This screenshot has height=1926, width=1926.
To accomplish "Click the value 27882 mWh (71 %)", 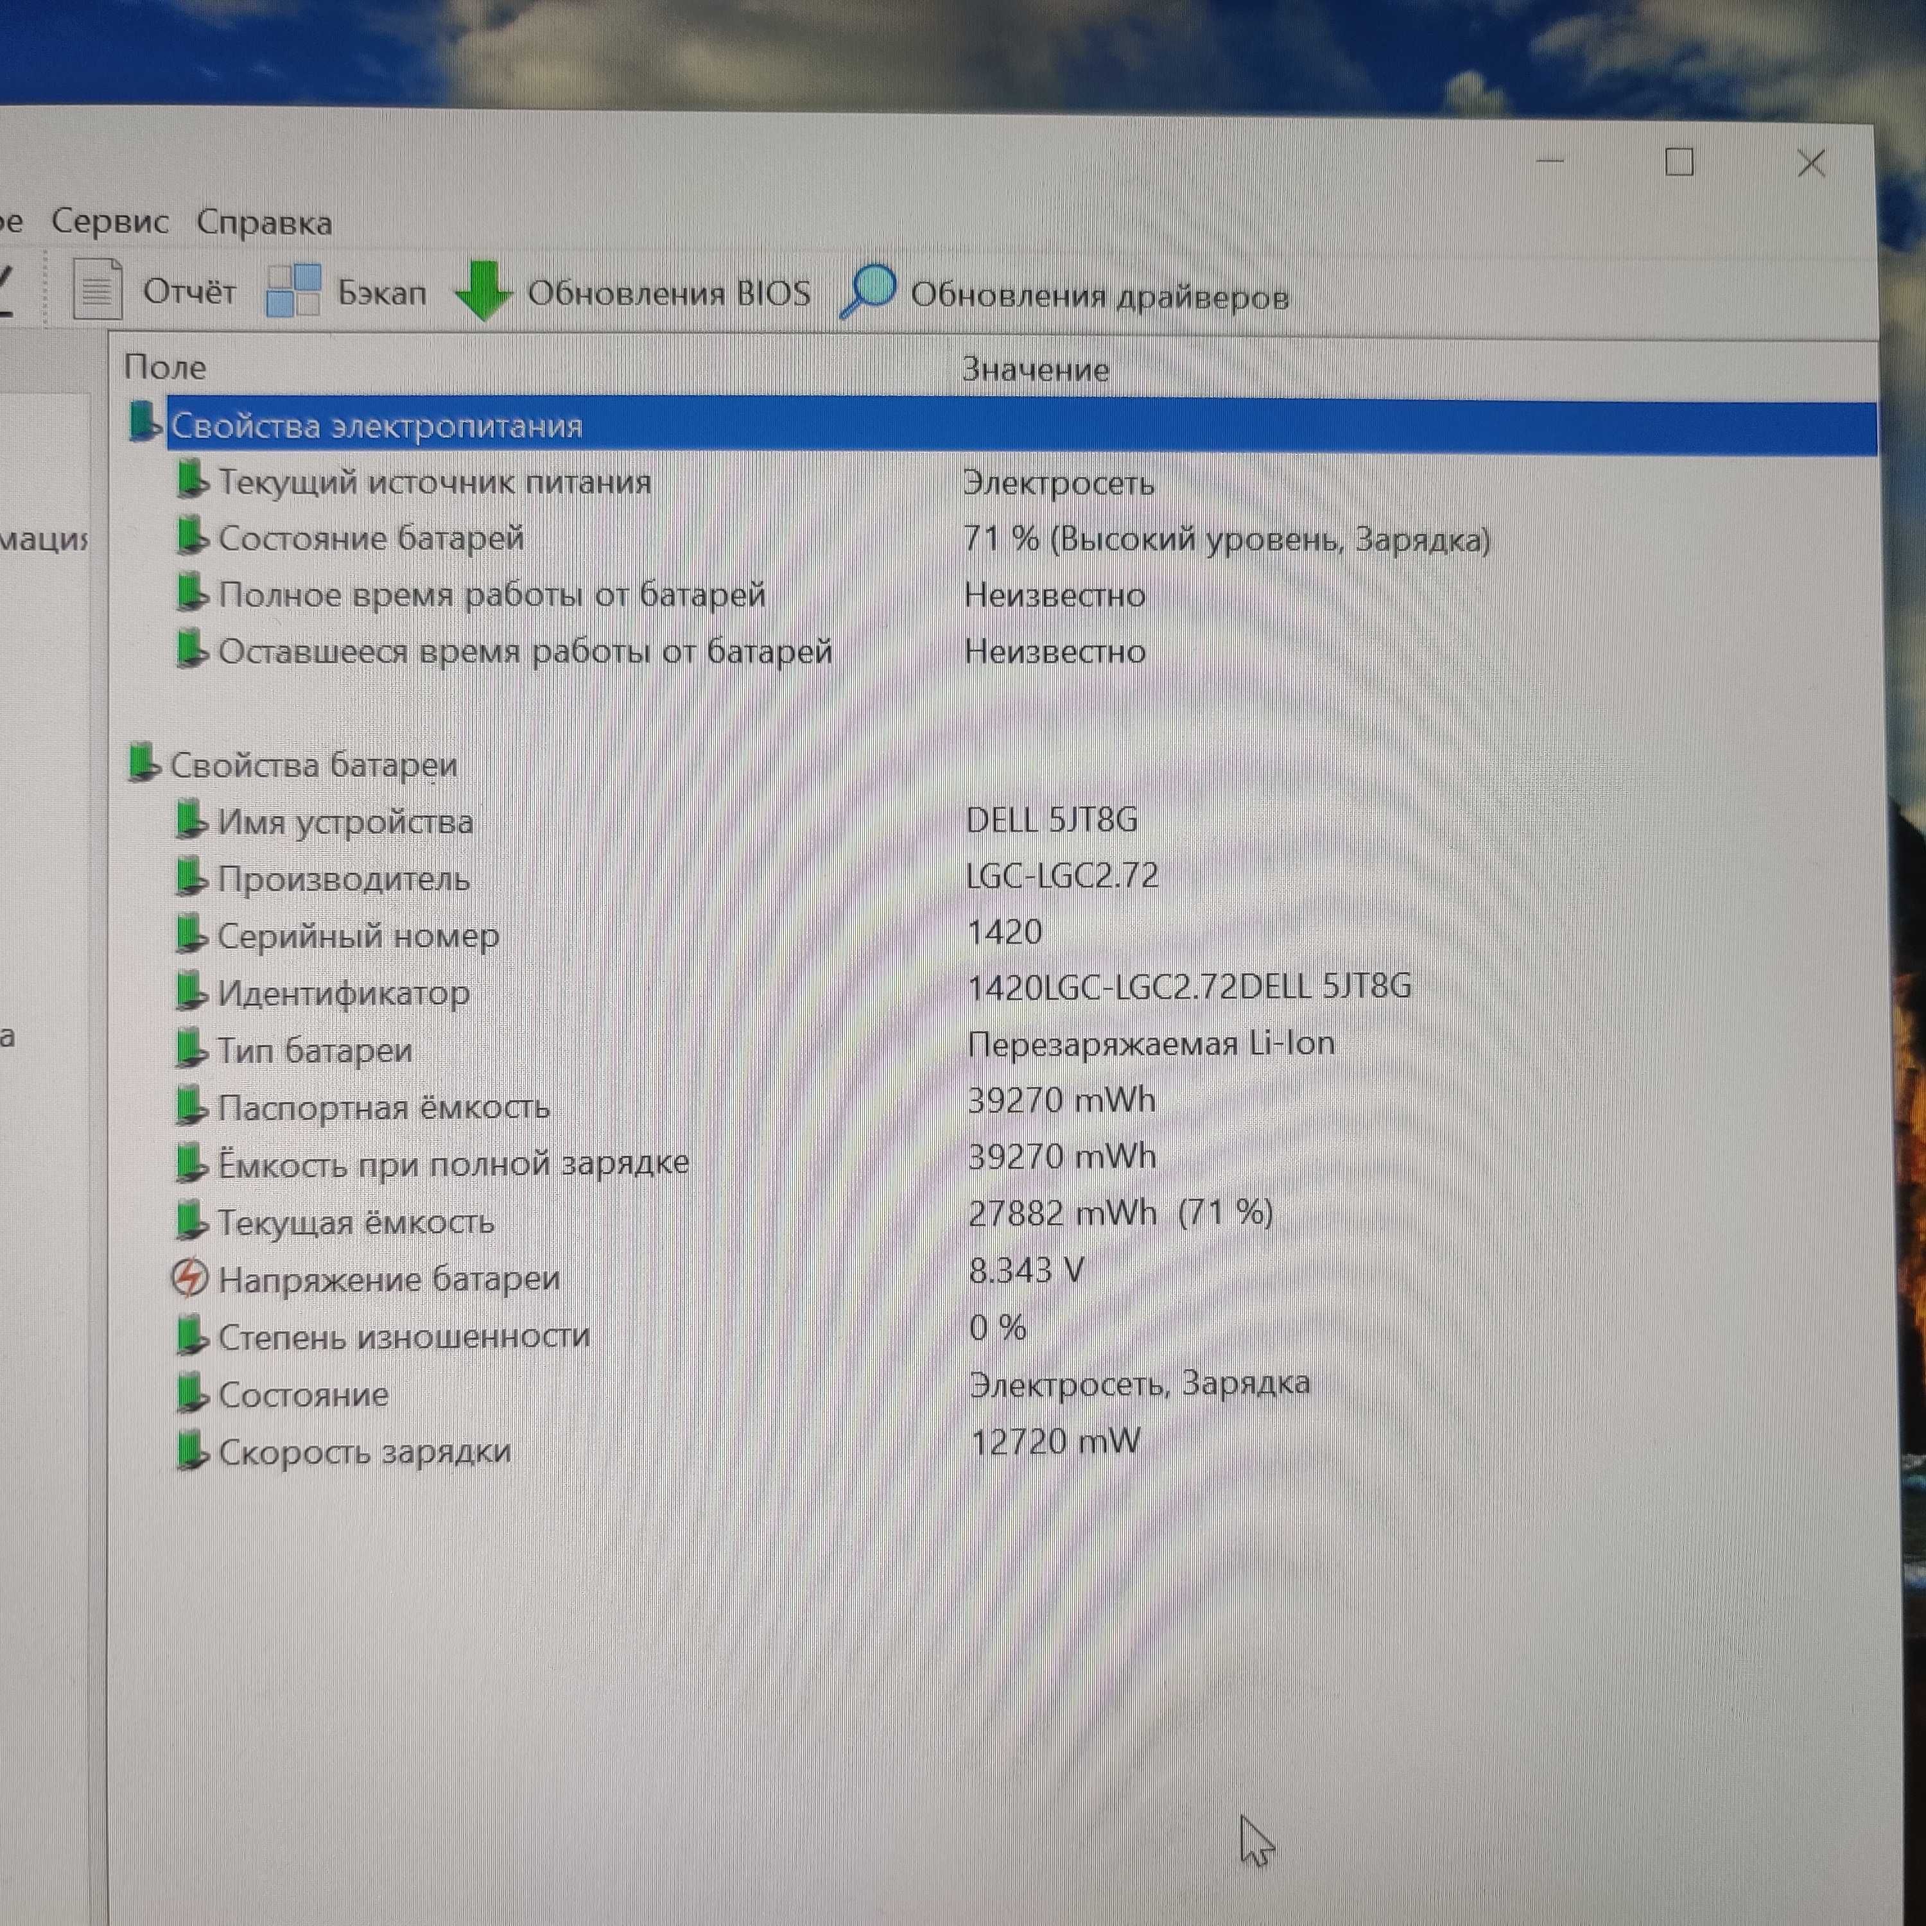I will tap(1122, 1213).
